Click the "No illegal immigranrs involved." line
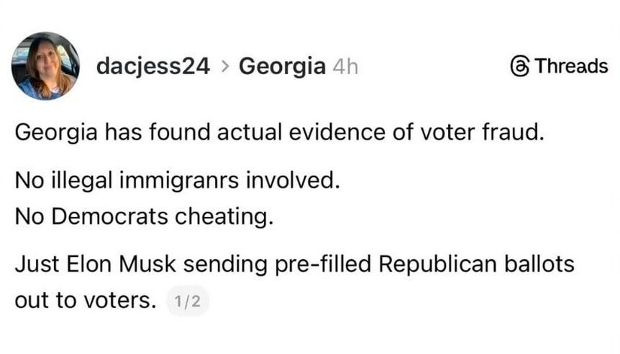Image resolution: width=620 pixels, height=354 pixels. 176,180
